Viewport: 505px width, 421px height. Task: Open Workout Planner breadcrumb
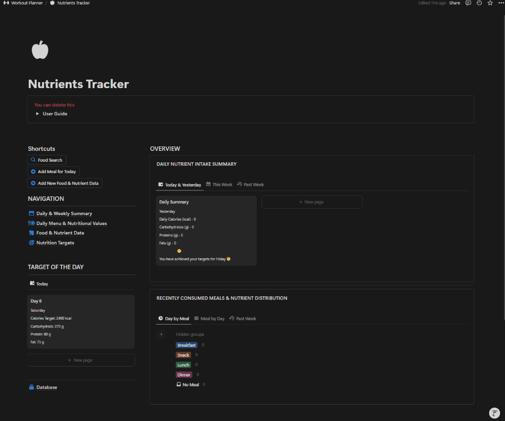pyautogui.click(x=27, y=3)
